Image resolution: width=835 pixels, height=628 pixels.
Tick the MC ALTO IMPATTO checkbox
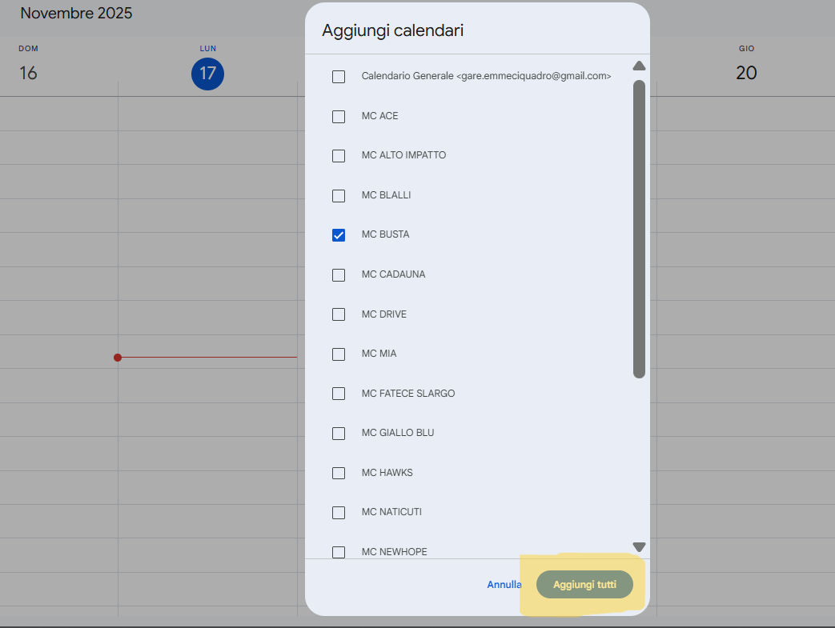pos(339,156)
